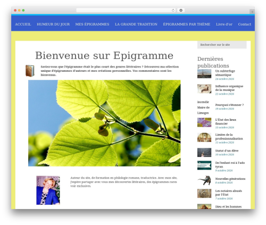This screenshot has width=266, height=225.
Task: Open L'État des lieux financier post
Action: point(226,121)
